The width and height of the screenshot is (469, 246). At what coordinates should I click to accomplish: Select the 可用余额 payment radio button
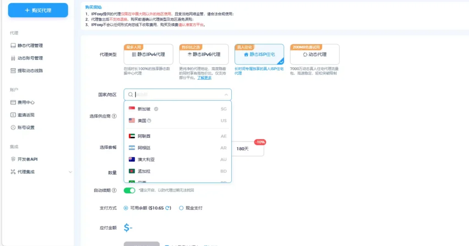[126, 208]
